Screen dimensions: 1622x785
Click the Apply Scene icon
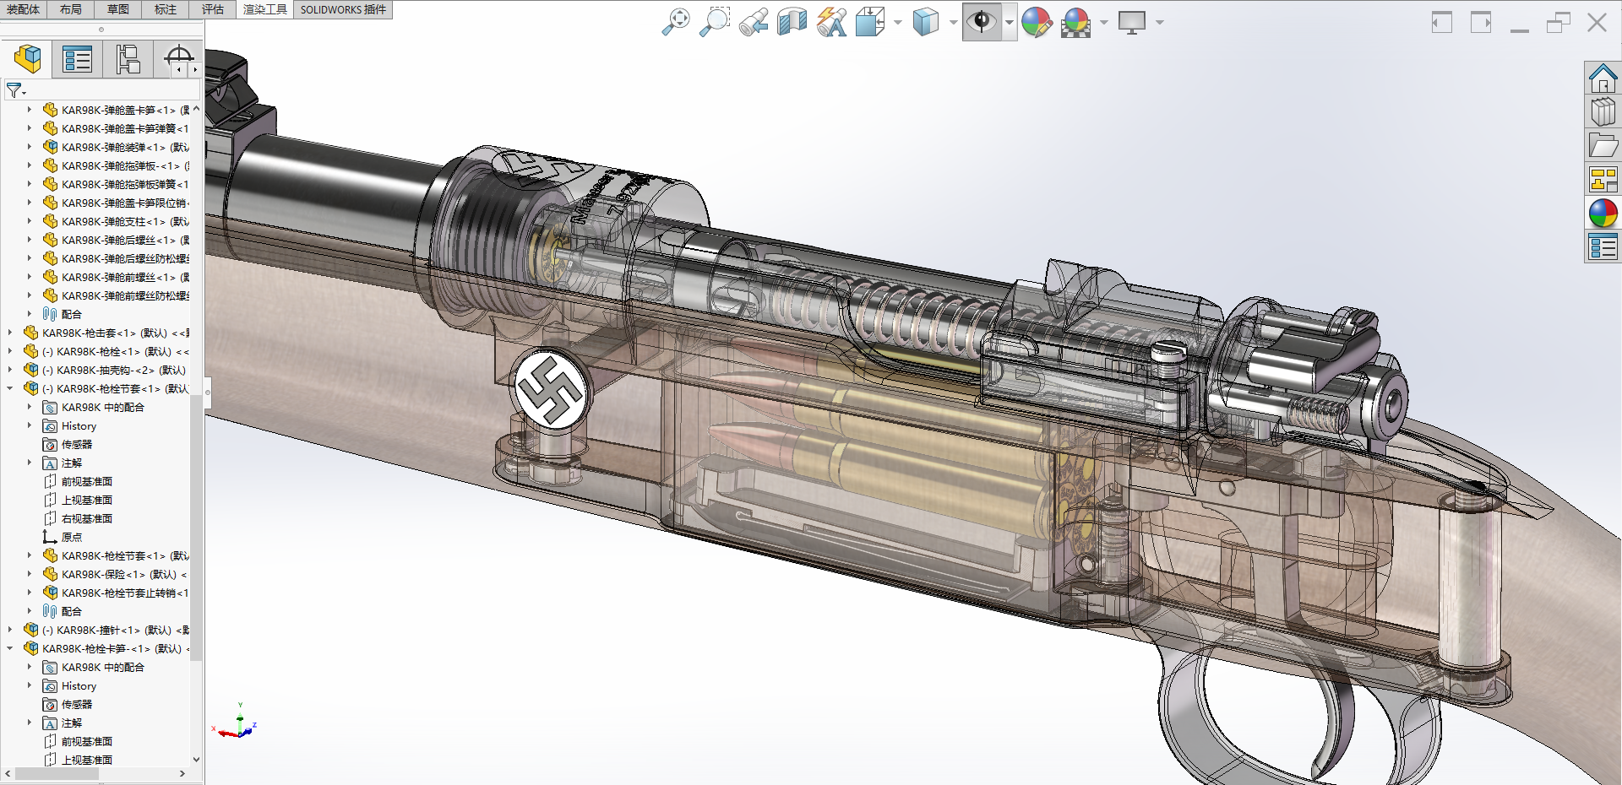point(1076,22)
